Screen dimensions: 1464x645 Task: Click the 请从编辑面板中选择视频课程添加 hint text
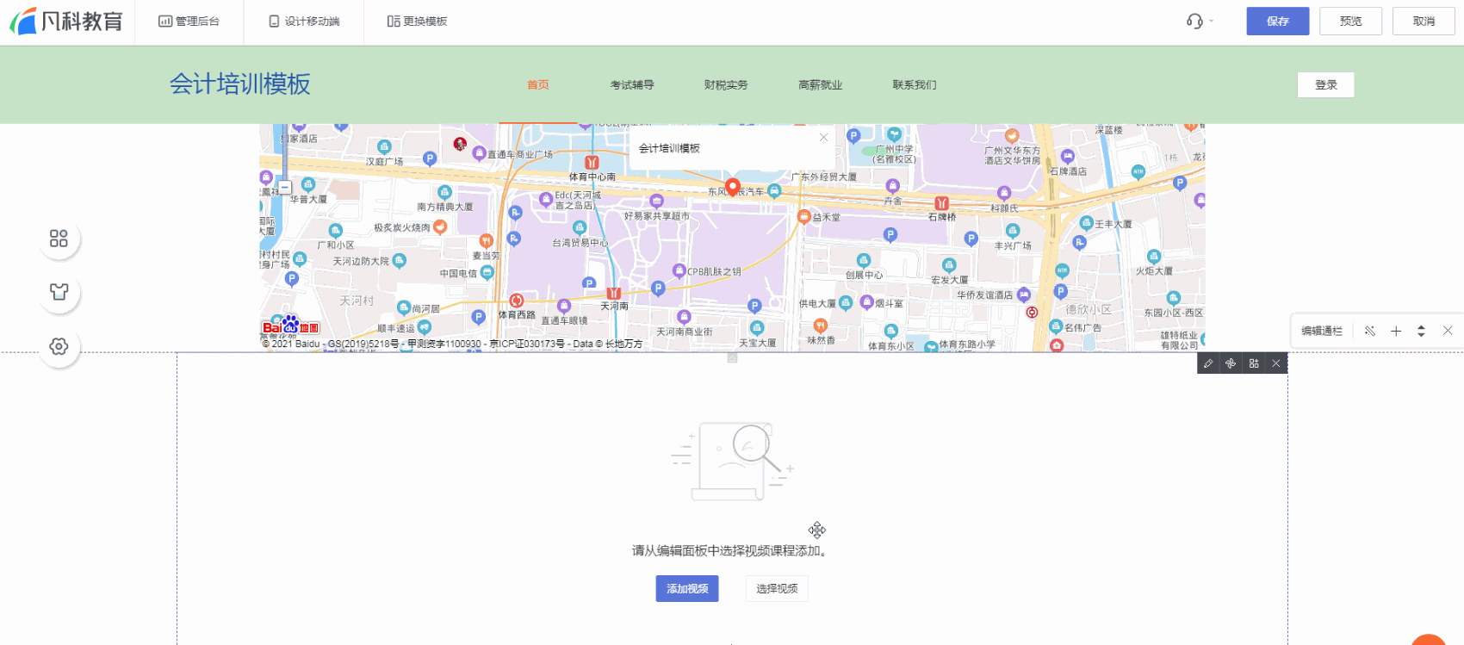tap(731, 551)
